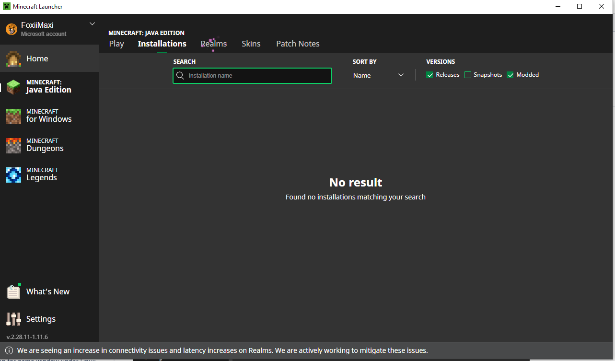615x361 pixels.
Task: Click the Realms connectivity issues notice text
Action: 222,350
